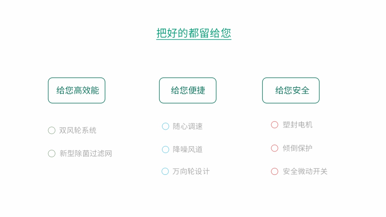Screen dimensions: 386x217
Task: Click the 双风轮系统 text label
Action: (x=78, y=130)
